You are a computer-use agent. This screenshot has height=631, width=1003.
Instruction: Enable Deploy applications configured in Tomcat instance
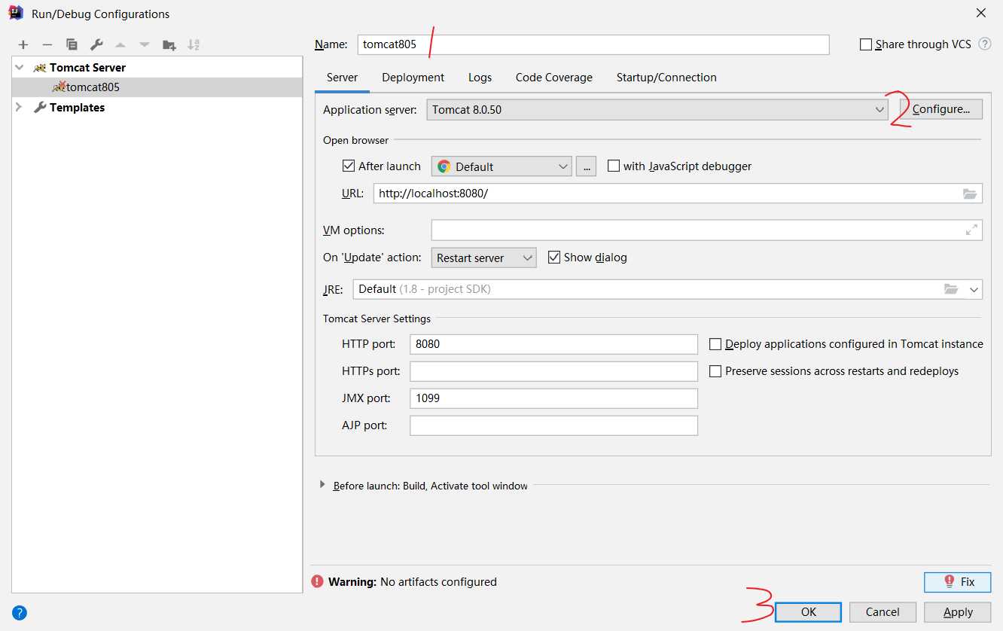pos(715,344)
